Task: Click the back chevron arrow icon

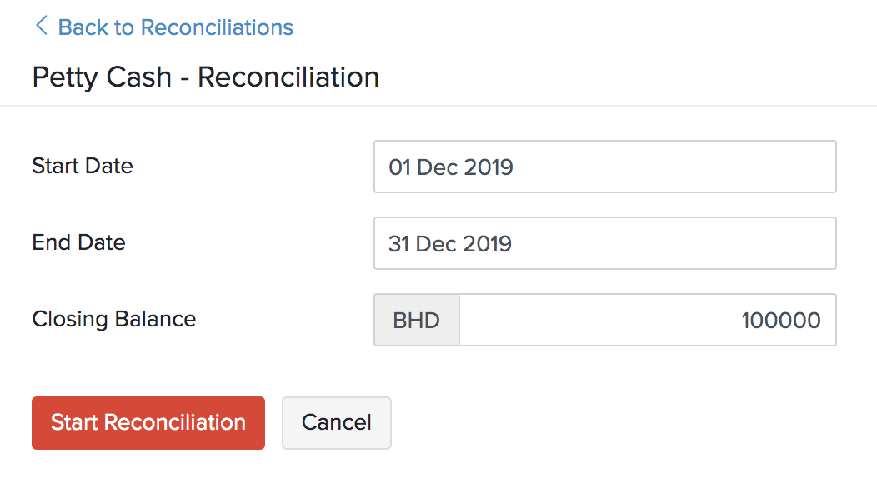Action: pos(40,27)
